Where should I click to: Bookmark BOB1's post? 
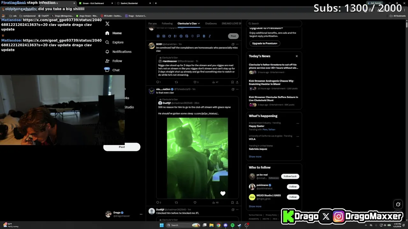[232, 82]
